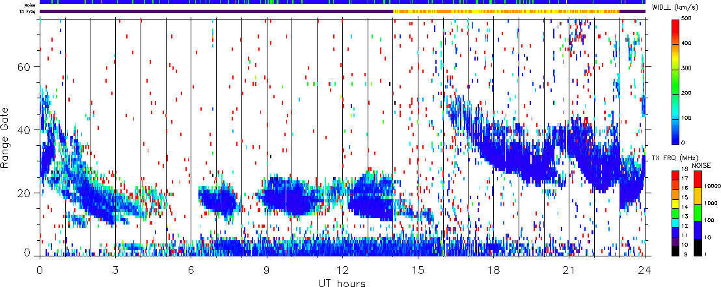Image resolution: width=721 pixels, height=287 pixels.
Task: Select the "300" label on WID colorbar
Action: coord(687,69)
